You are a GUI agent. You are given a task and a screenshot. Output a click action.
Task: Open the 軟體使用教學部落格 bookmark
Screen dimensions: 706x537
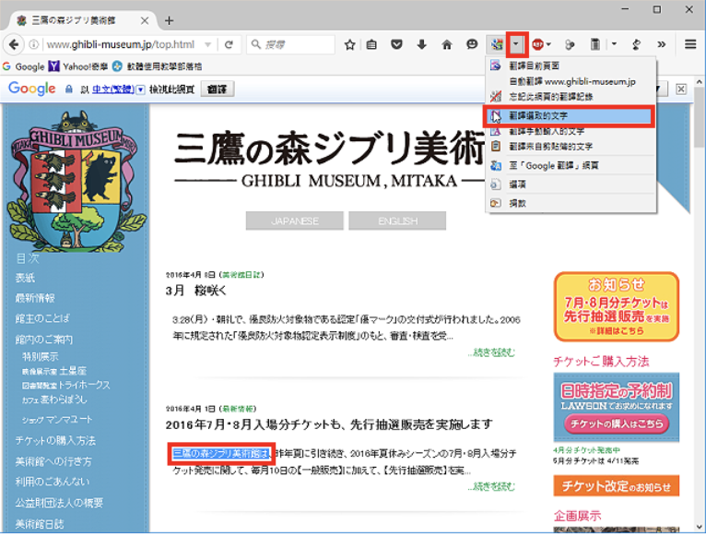[157, 66]
